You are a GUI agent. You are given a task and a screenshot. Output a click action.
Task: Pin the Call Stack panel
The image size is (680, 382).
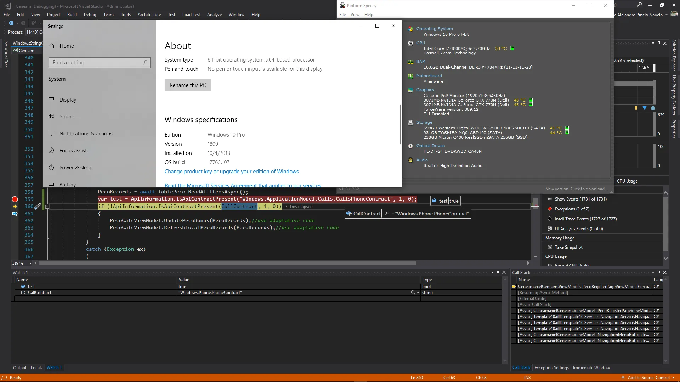click(659, 272)
